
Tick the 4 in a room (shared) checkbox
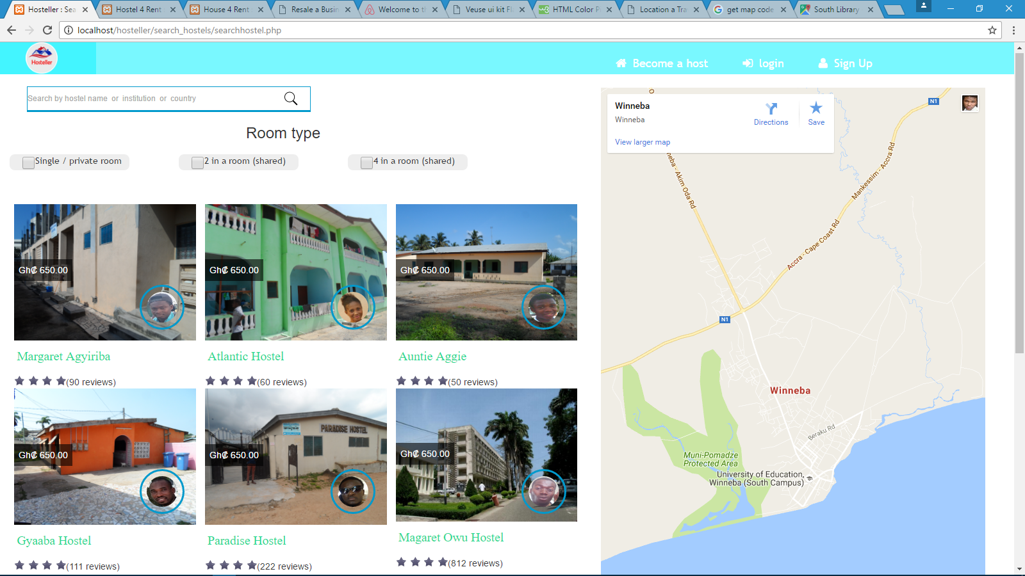click(366, 163)
